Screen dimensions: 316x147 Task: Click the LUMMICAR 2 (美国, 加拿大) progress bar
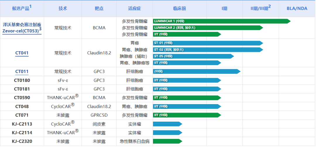[x=207, y=28]
